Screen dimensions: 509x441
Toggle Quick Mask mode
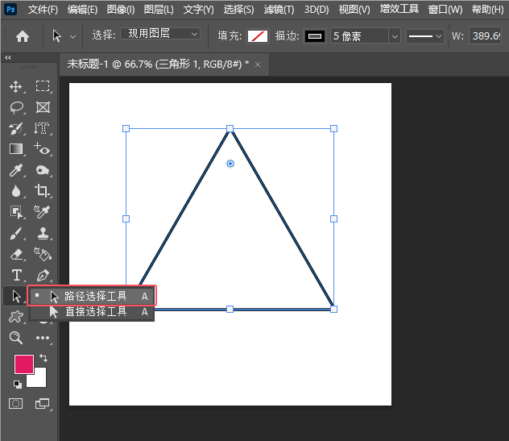(x=15, y=403)
